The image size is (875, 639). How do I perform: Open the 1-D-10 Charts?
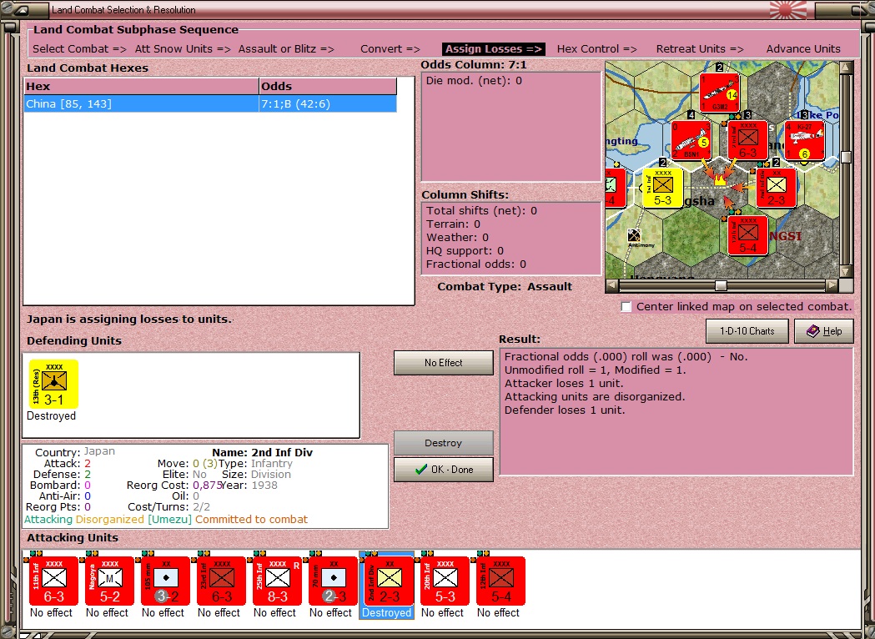point(747,331)
